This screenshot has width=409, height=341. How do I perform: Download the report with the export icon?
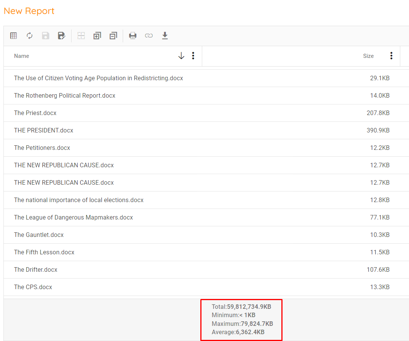pos(165,36)
